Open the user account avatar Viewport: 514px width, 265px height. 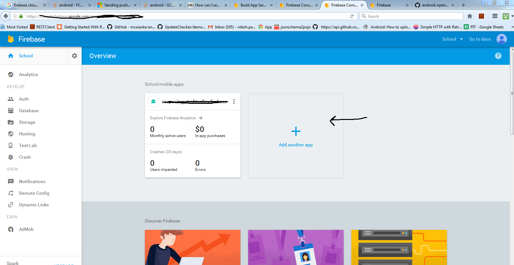click(x=502, y=39)
